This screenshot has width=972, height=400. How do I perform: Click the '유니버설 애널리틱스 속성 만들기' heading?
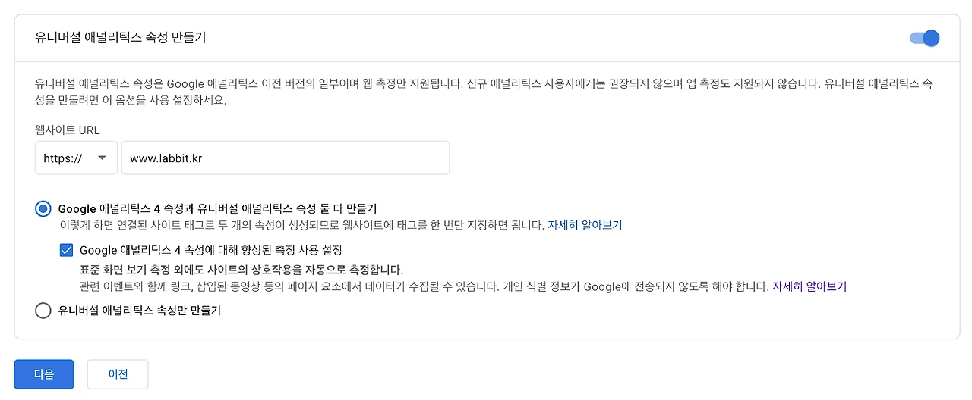[121, 37]
